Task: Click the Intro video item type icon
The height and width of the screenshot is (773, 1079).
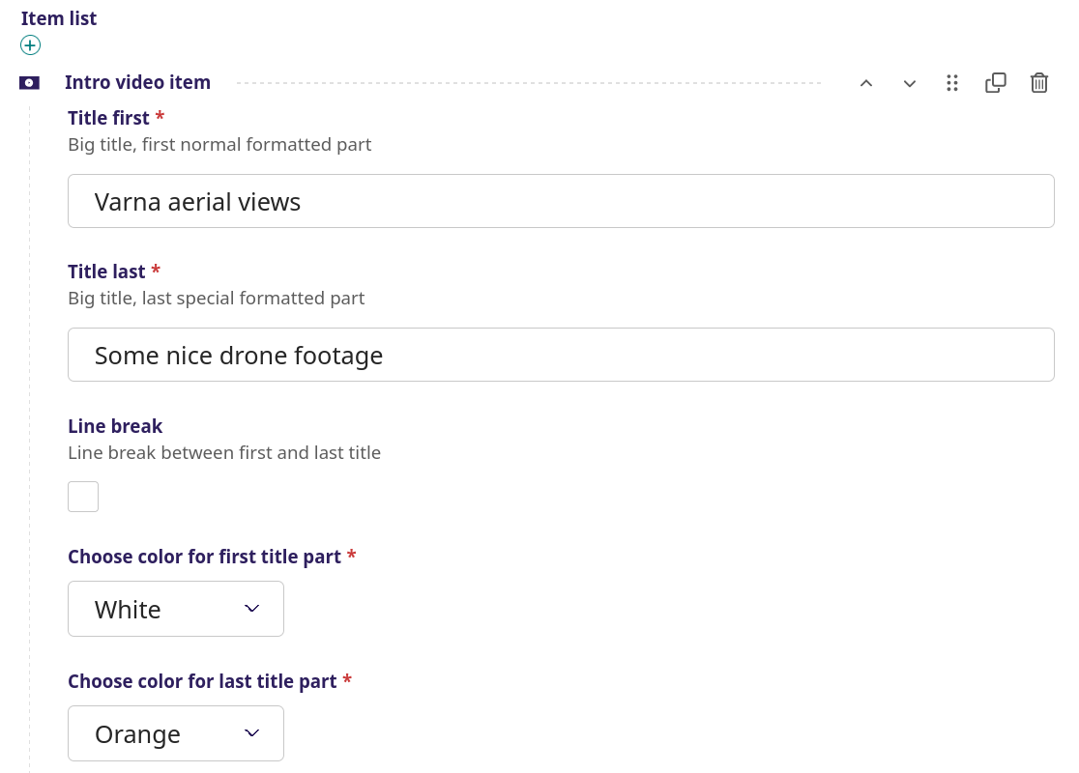Action: coord(30,83)
